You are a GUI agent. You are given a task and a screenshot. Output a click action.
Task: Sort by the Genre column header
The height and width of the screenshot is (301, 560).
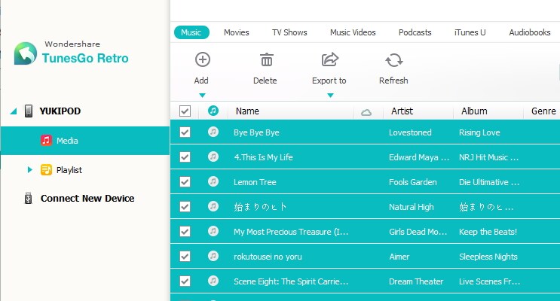click(543, 111)
